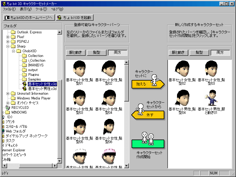Select the pink helmet head thumbnail
Viewport: 236px width, 177px height.
pos(109,157)
